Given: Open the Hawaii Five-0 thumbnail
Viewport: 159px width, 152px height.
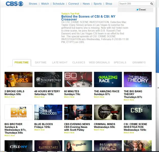Looking at the screenshot, I should tap(108, 146).
